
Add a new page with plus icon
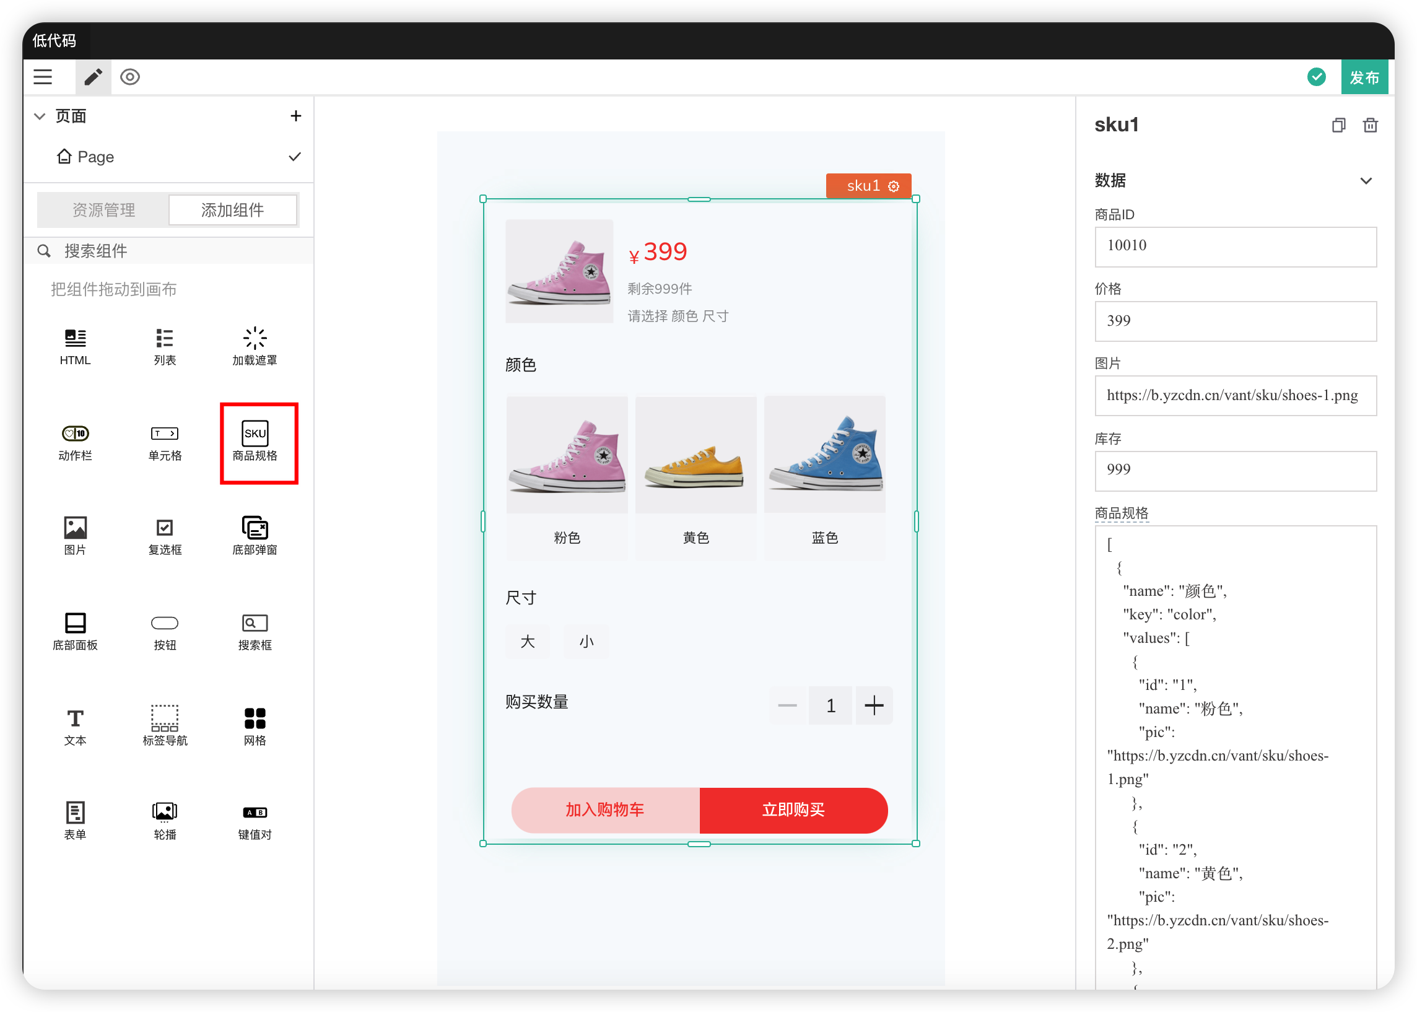point(296,116)
